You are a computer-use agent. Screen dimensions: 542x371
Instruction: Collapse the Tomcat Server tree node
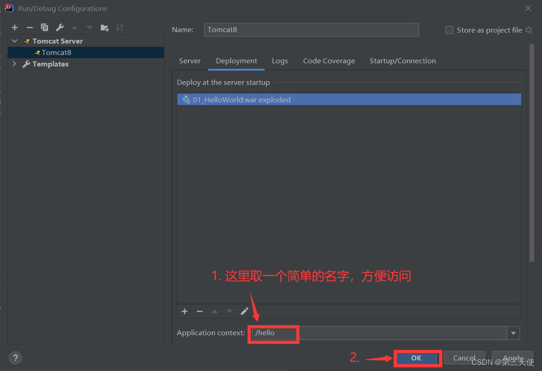point(14,40)
